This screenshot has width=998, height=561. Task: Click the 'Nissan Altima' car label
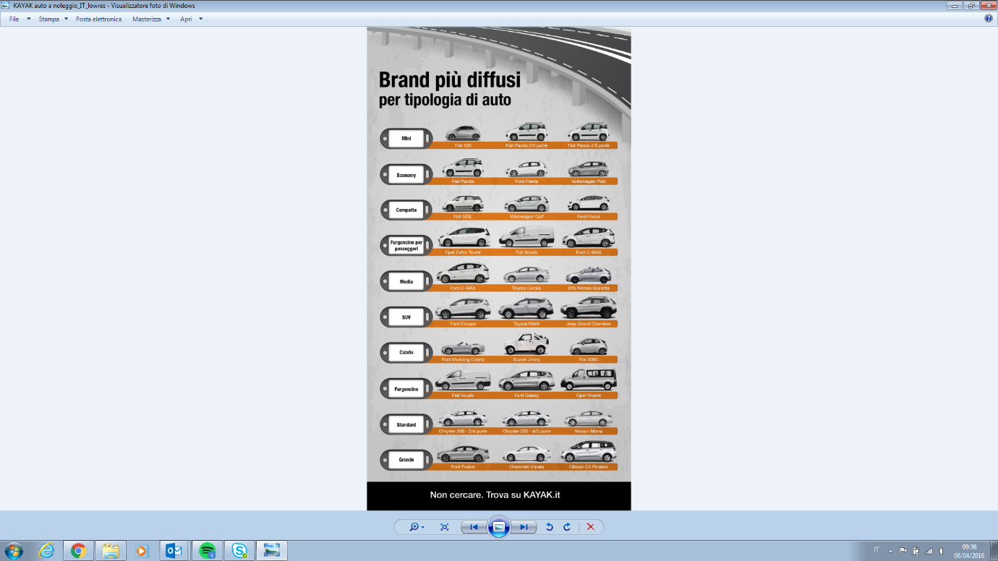(589, 431)
